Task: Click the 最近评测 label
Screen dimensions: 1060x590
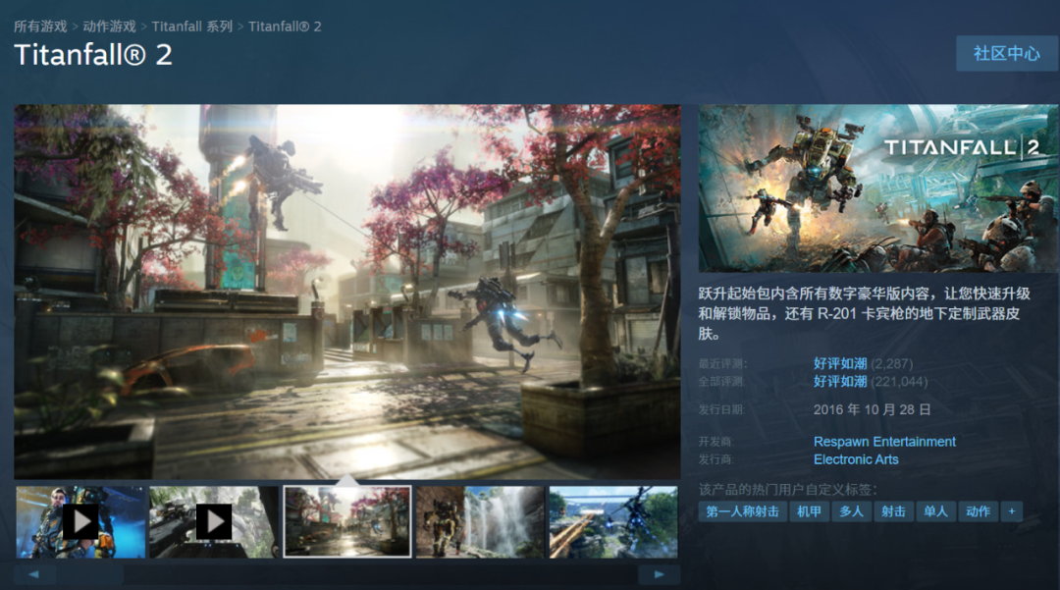Action: tap(722, 364)
